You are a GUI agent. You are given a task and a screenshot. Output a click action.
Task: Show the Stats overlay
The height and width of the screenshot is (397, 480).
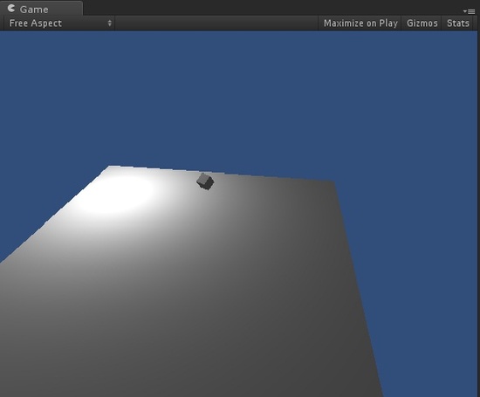(x=458, y=24)
